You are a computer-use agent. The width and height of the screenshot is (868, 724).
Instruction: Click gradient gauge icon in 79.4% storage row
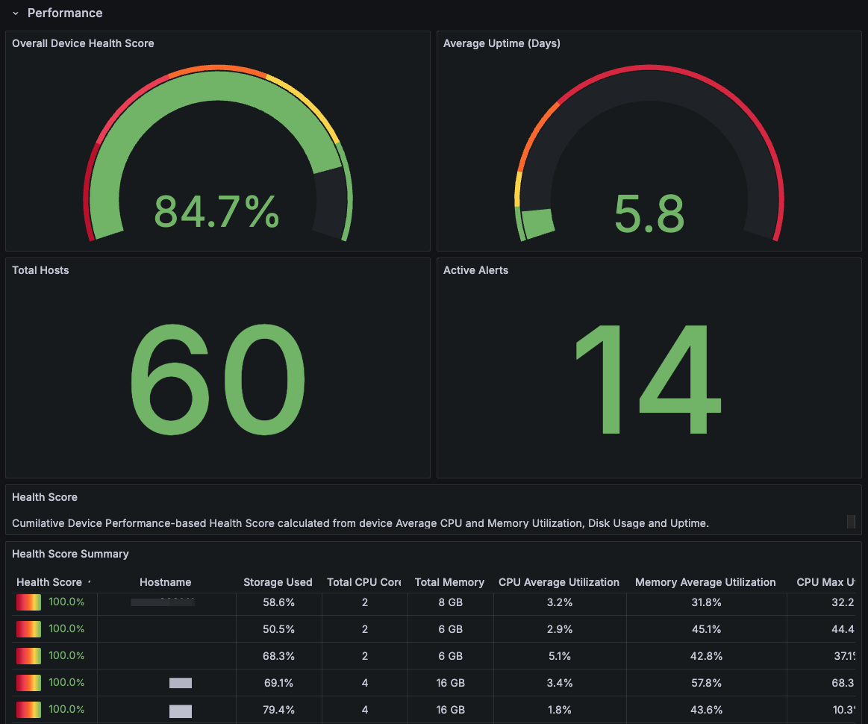coord(29,710)
